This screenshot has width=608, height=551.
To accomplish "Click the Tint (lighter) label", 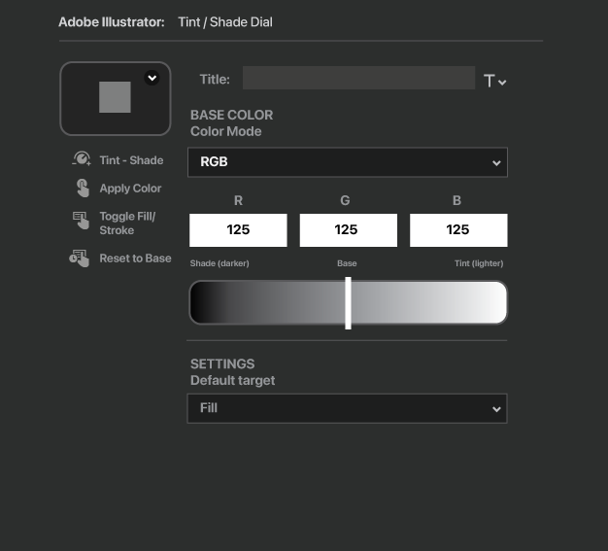I will click(479, 263).
